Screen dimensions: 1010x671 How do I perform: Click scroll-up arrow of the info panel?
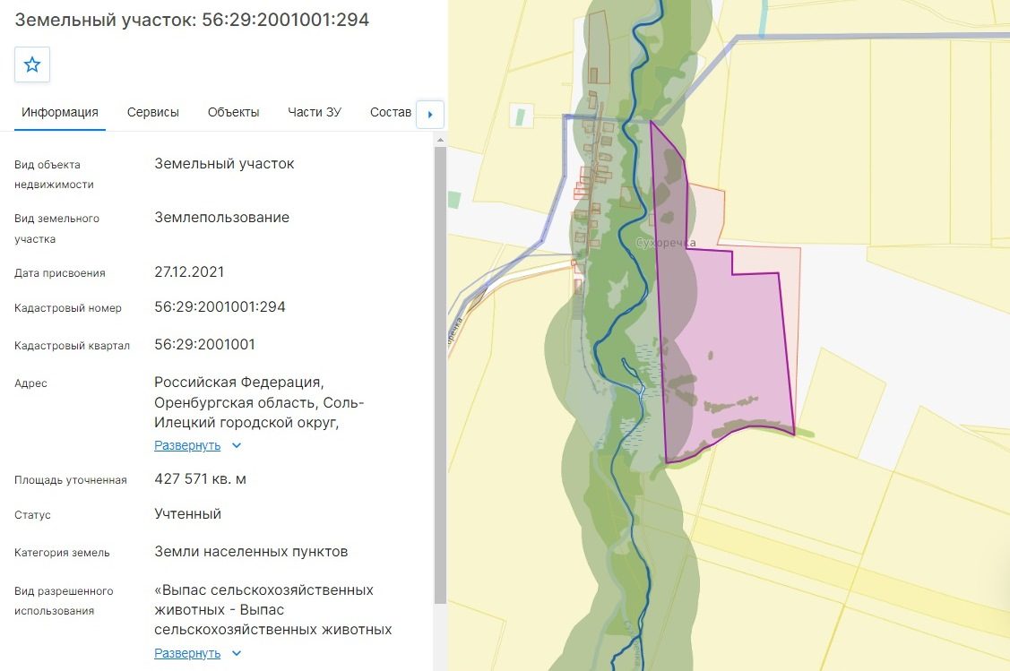(x=441, y=140)
